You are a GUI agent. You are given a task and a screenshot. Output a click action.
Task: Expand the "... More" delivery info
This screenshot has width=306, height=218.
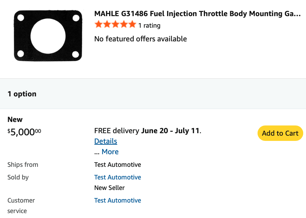[110, 152]
